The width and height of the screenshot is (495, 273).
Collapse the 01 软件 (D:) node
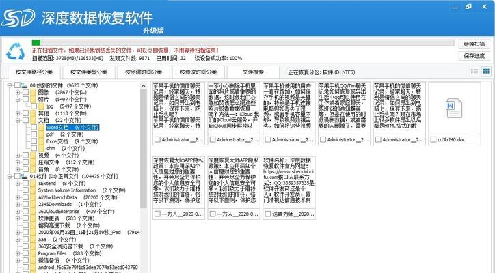tap(10, 176)
